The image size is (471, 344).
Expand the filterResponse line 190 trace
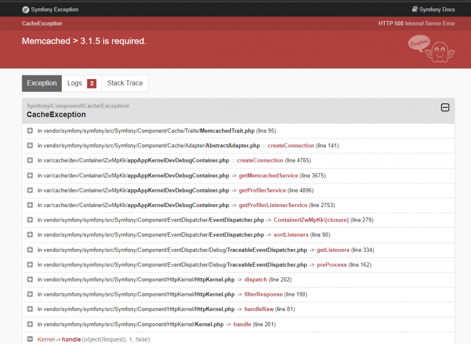30,295
